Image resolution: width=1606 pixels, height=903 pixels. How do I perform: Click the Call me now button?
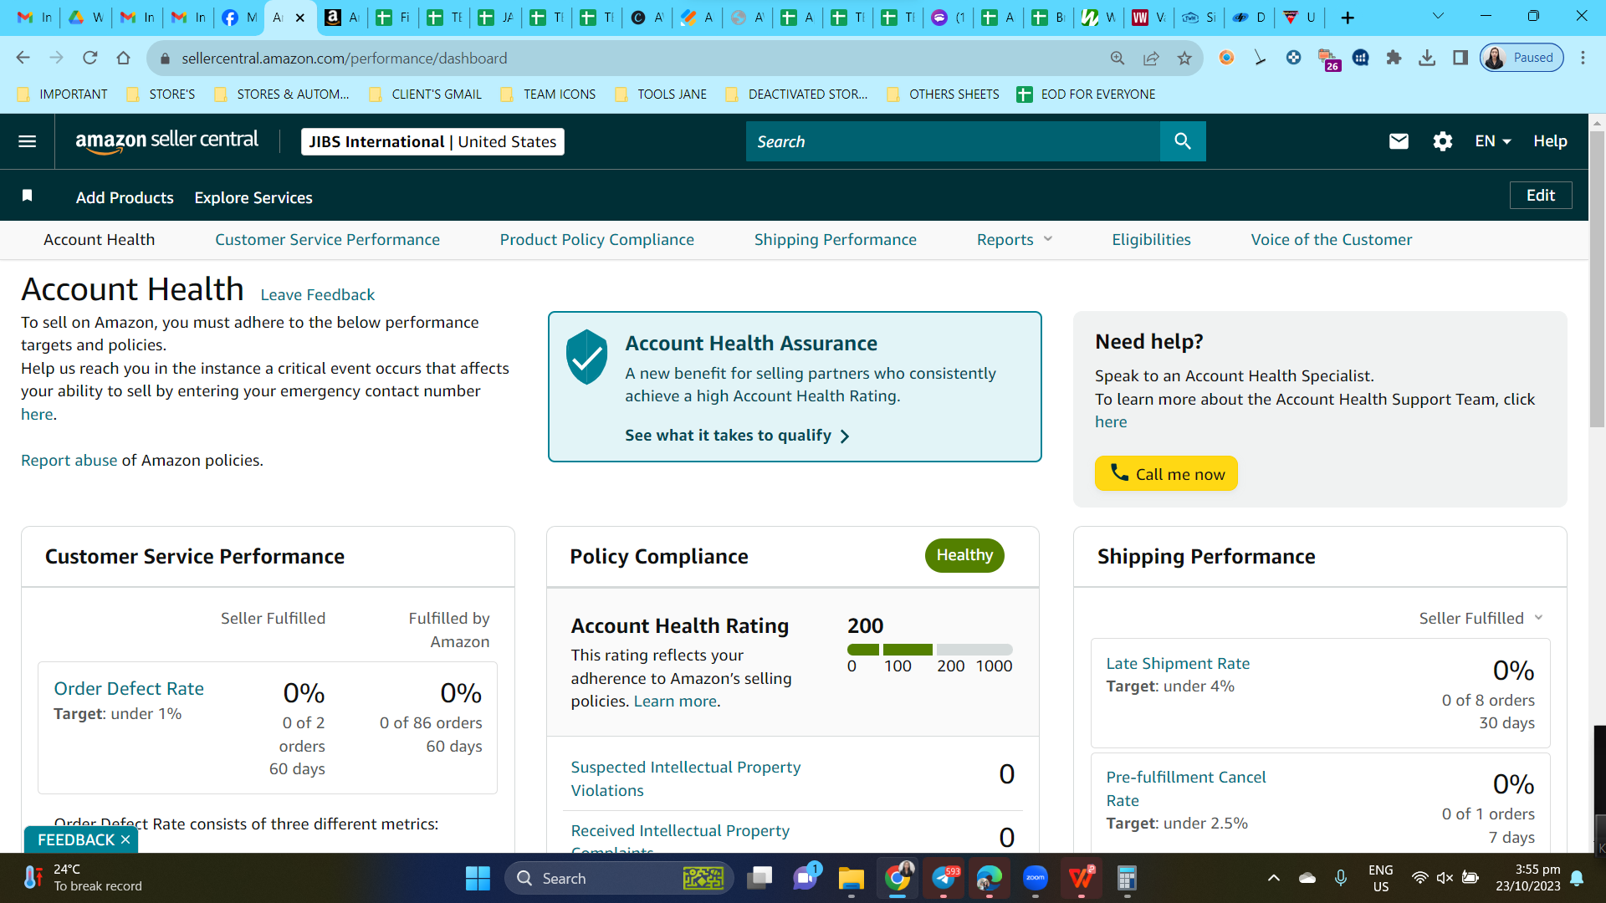point(1166,473)
